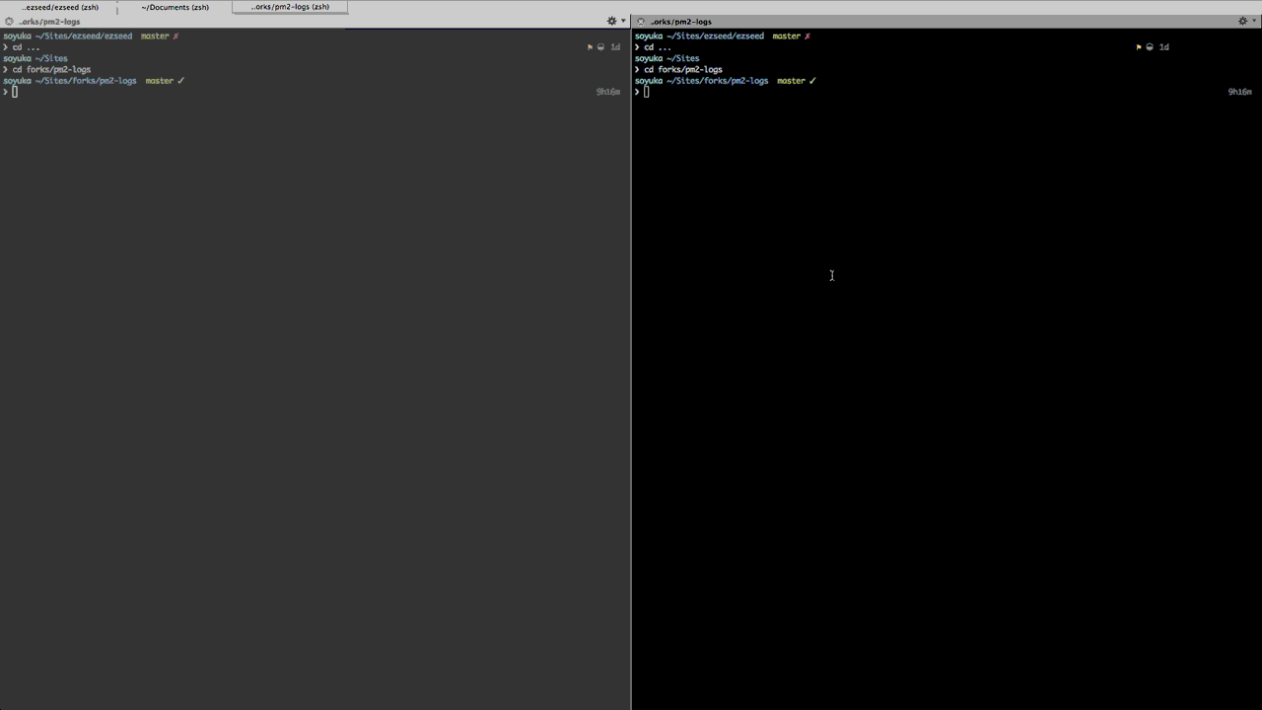This screenshot has width=1262, height=710.
Task: Click the flag indicator near the 1d badge
Action: [590, 46]
